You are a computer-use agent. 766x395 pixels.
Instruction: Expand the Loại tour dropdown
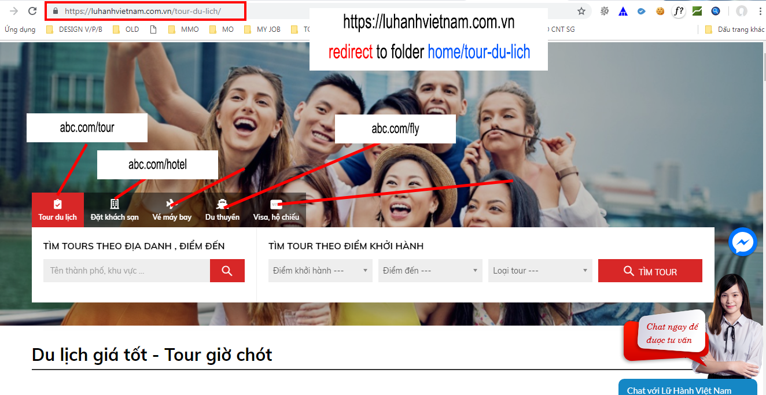click(540, 271)
